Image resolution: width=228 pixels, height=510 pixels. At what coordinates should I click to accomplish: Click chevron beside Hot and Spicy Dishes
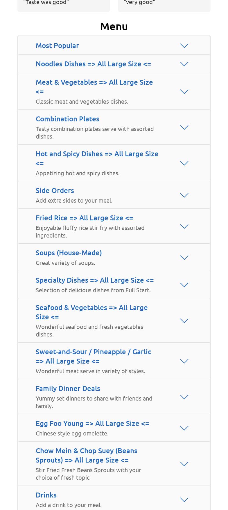[x=184, y=163]
